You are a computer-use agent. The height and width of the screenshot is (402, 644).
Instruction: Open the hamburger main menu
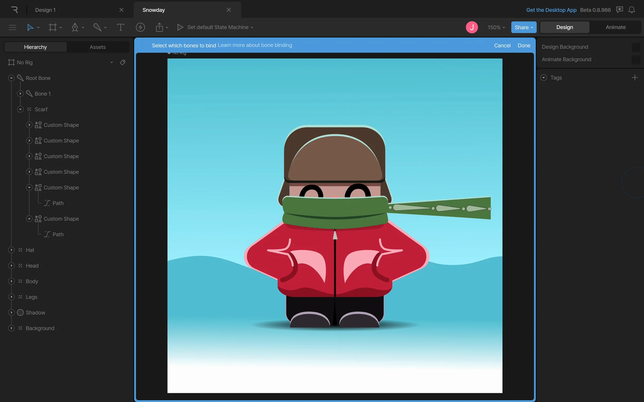pyautogui.click(x=12, y=27)
